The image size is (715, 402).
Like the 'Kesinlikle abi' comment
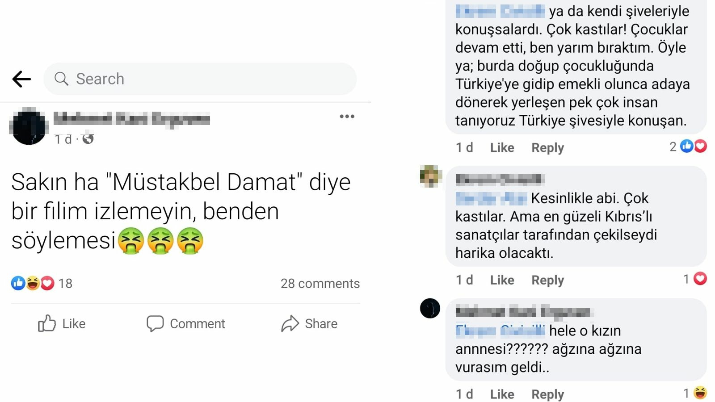[502, 280]
